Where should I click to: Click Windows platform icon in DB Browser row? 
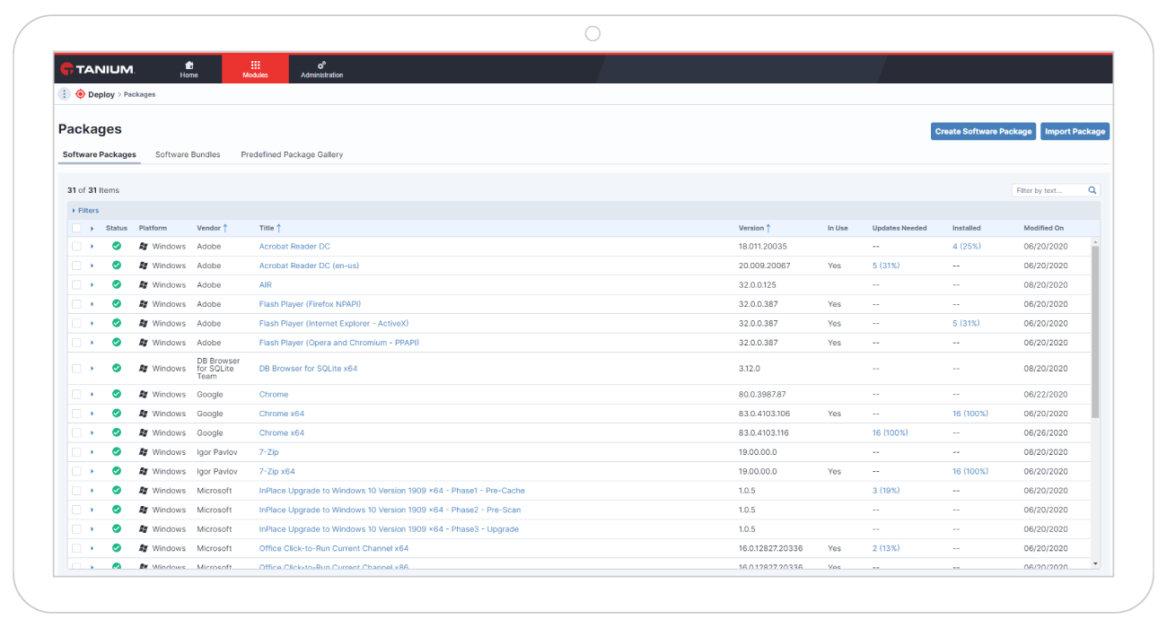pos(144,368)
